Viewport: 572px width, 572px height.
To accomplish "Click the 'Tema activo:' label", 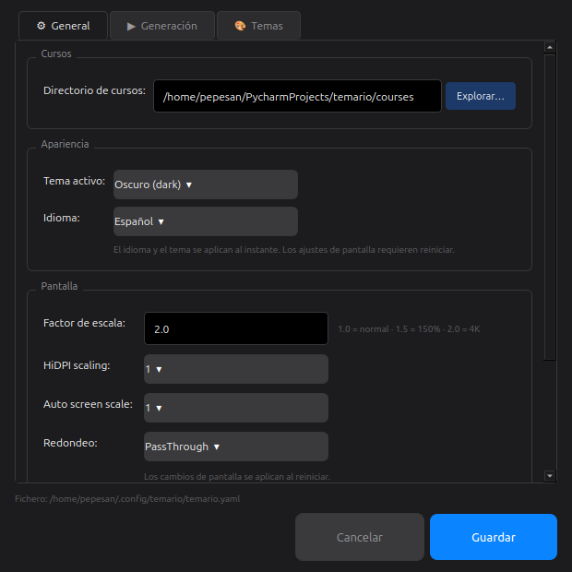I will pos(74,181).
